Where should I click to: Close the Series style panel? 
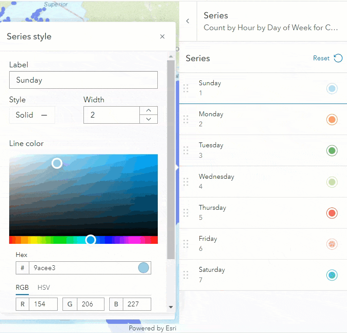pyautogui.click(x=162, y=37)
